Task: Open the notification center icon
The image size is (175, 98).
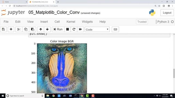Action: pos(171,96)
